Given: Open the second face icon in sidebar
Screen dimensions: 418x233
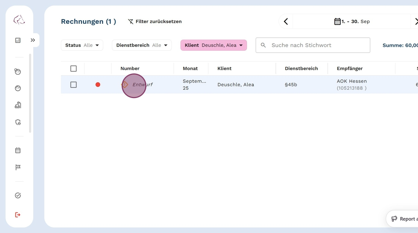Looking at the screenshot, I should [18, 88].
